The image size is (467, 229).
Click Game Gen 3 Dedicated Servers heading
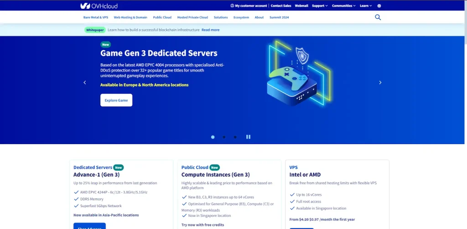159,53
